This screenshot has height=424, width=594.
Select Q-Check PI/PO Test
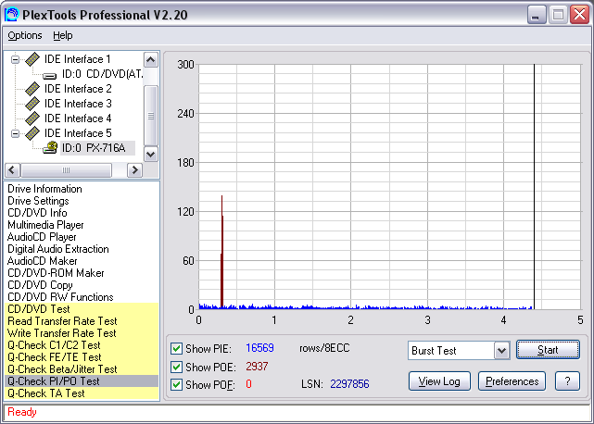point(82,381)
